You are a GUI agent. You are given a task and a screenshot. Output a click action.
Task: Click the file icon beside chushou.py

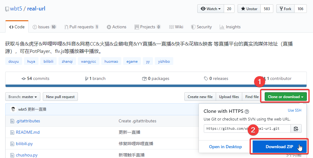point(12,155)
